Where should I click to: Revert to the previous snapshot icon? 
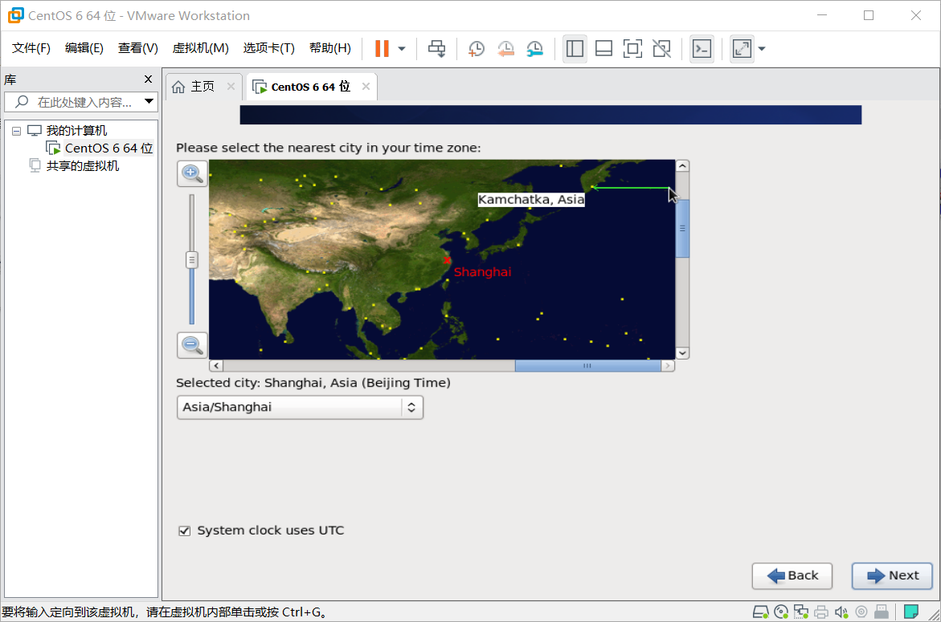pos(506,49)
